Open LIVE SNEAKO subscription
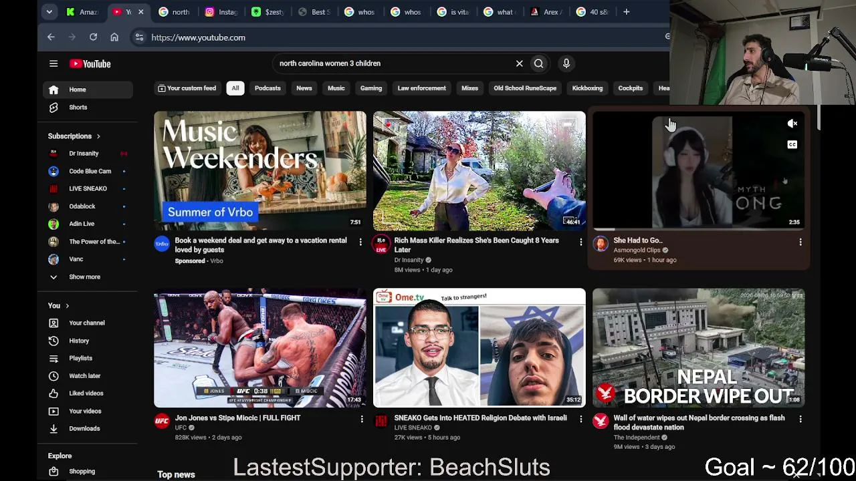 point(88,188)
